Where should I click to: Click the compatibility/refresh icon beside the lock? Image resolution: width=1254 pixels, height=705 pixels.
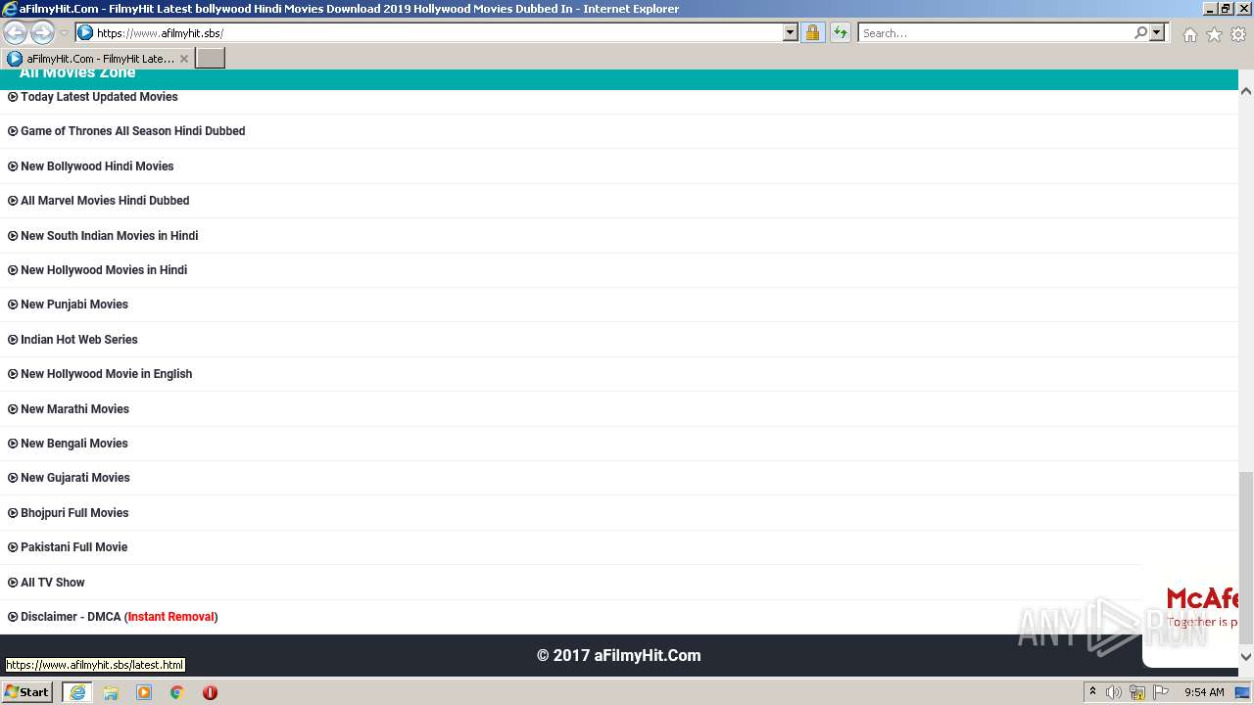click(841, 32)
